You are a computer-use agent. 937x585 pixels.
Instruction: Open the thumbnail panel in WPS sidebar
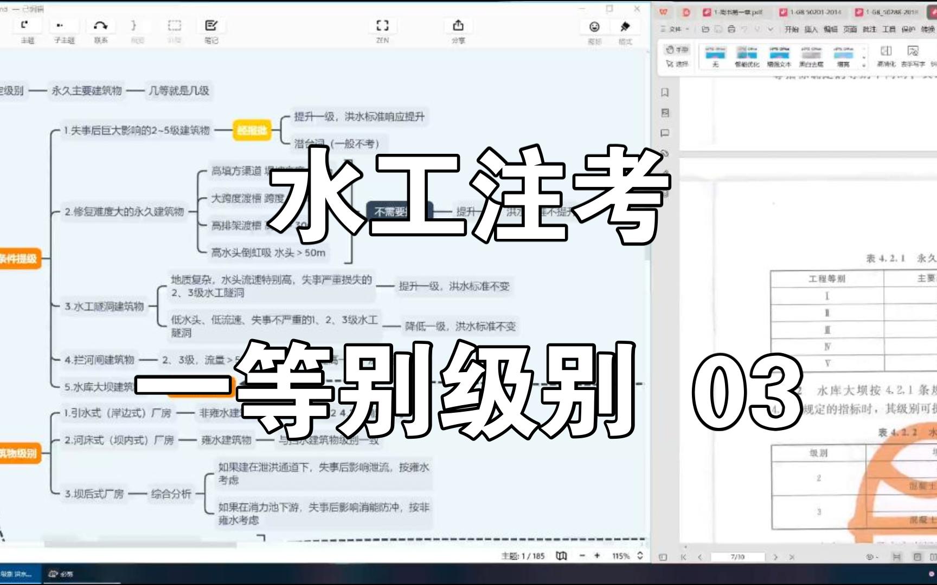pos(665,113)
